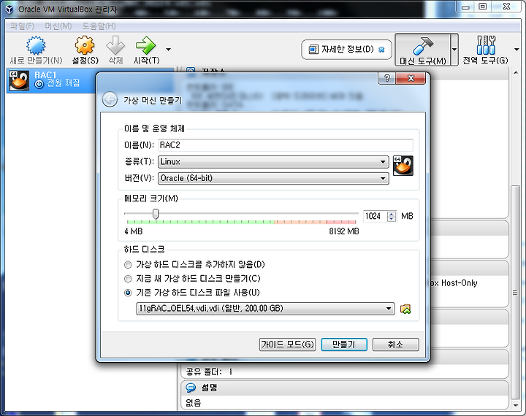Close the Create VM dialog with red X
Viewport: 526px width, 416px height.
[x=411, y=78]
